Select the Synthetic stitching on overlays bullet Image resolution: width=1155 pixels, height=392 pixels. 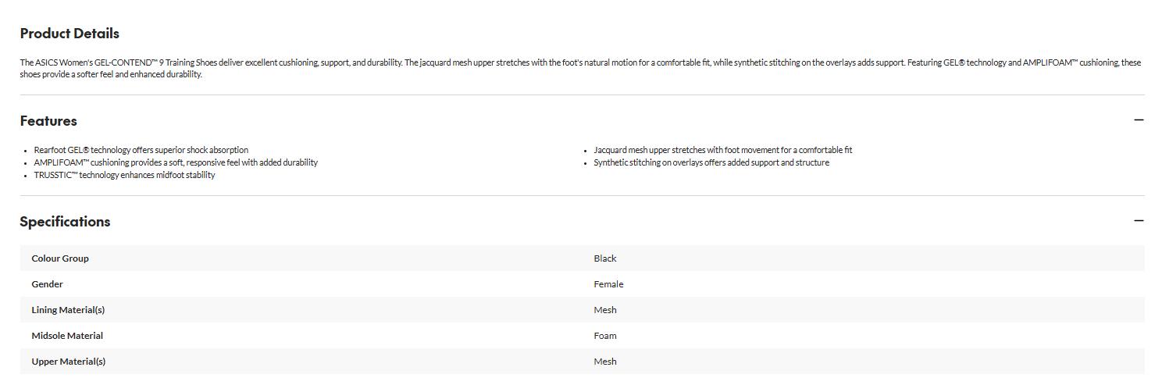(x=711, y=162)
